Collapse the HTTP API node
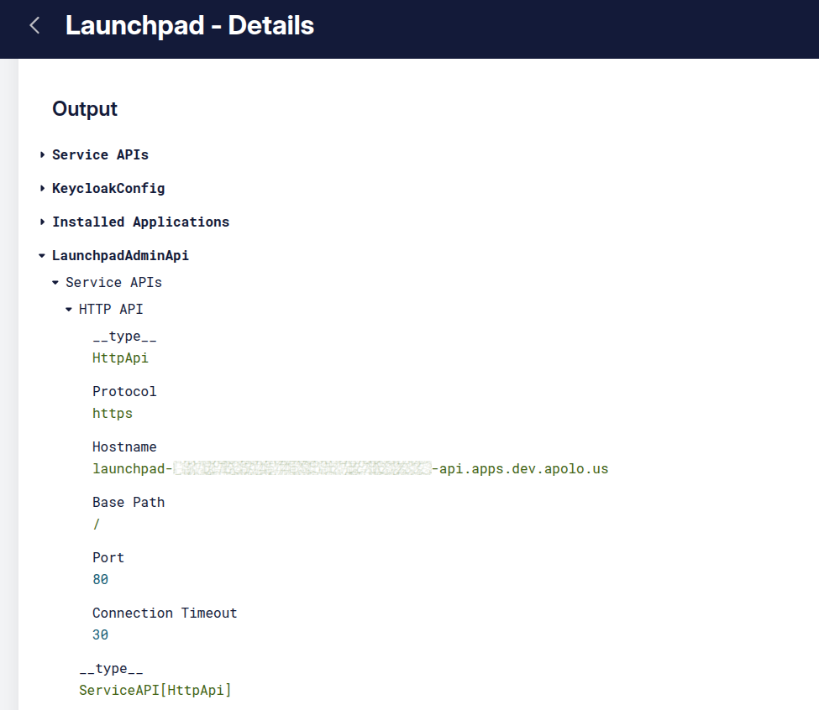This screenshot has width=819, height=710. point(110,309)
